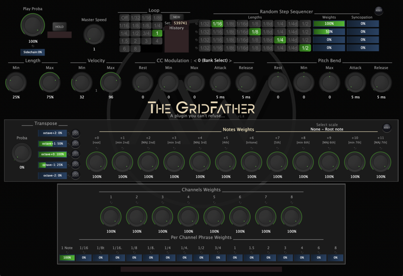Click the Velocity Min knob
The height and width of the screenshot is (276, 403).
click(x=82, y=82)
